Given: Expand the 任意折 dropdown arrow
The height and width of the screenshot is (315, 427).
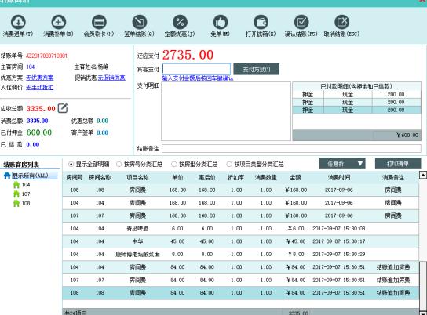Looking at the screenshot, I should (x=360, y=164).
